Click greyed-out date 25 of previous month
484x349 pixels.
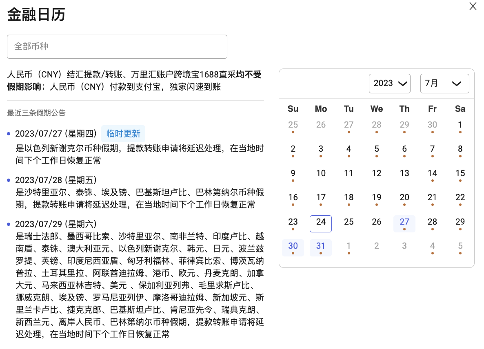pos(293,125)
